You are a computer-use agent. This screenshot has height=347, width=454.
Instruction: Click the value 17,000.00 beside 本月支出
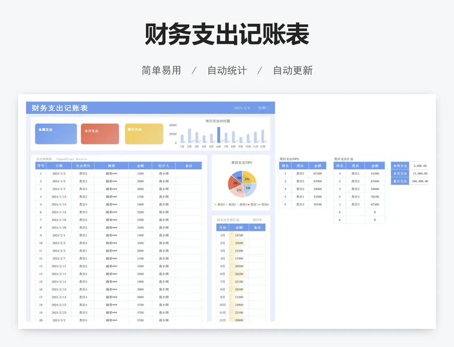(x=420, y=174)
